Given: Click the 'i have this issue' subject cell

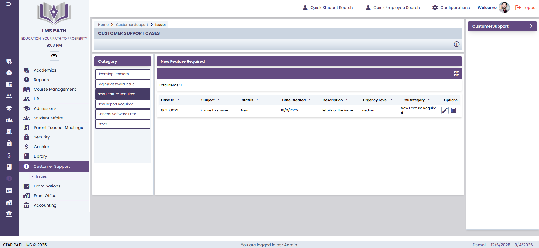Looking at the screenshot, I should (x=214, y=110).
